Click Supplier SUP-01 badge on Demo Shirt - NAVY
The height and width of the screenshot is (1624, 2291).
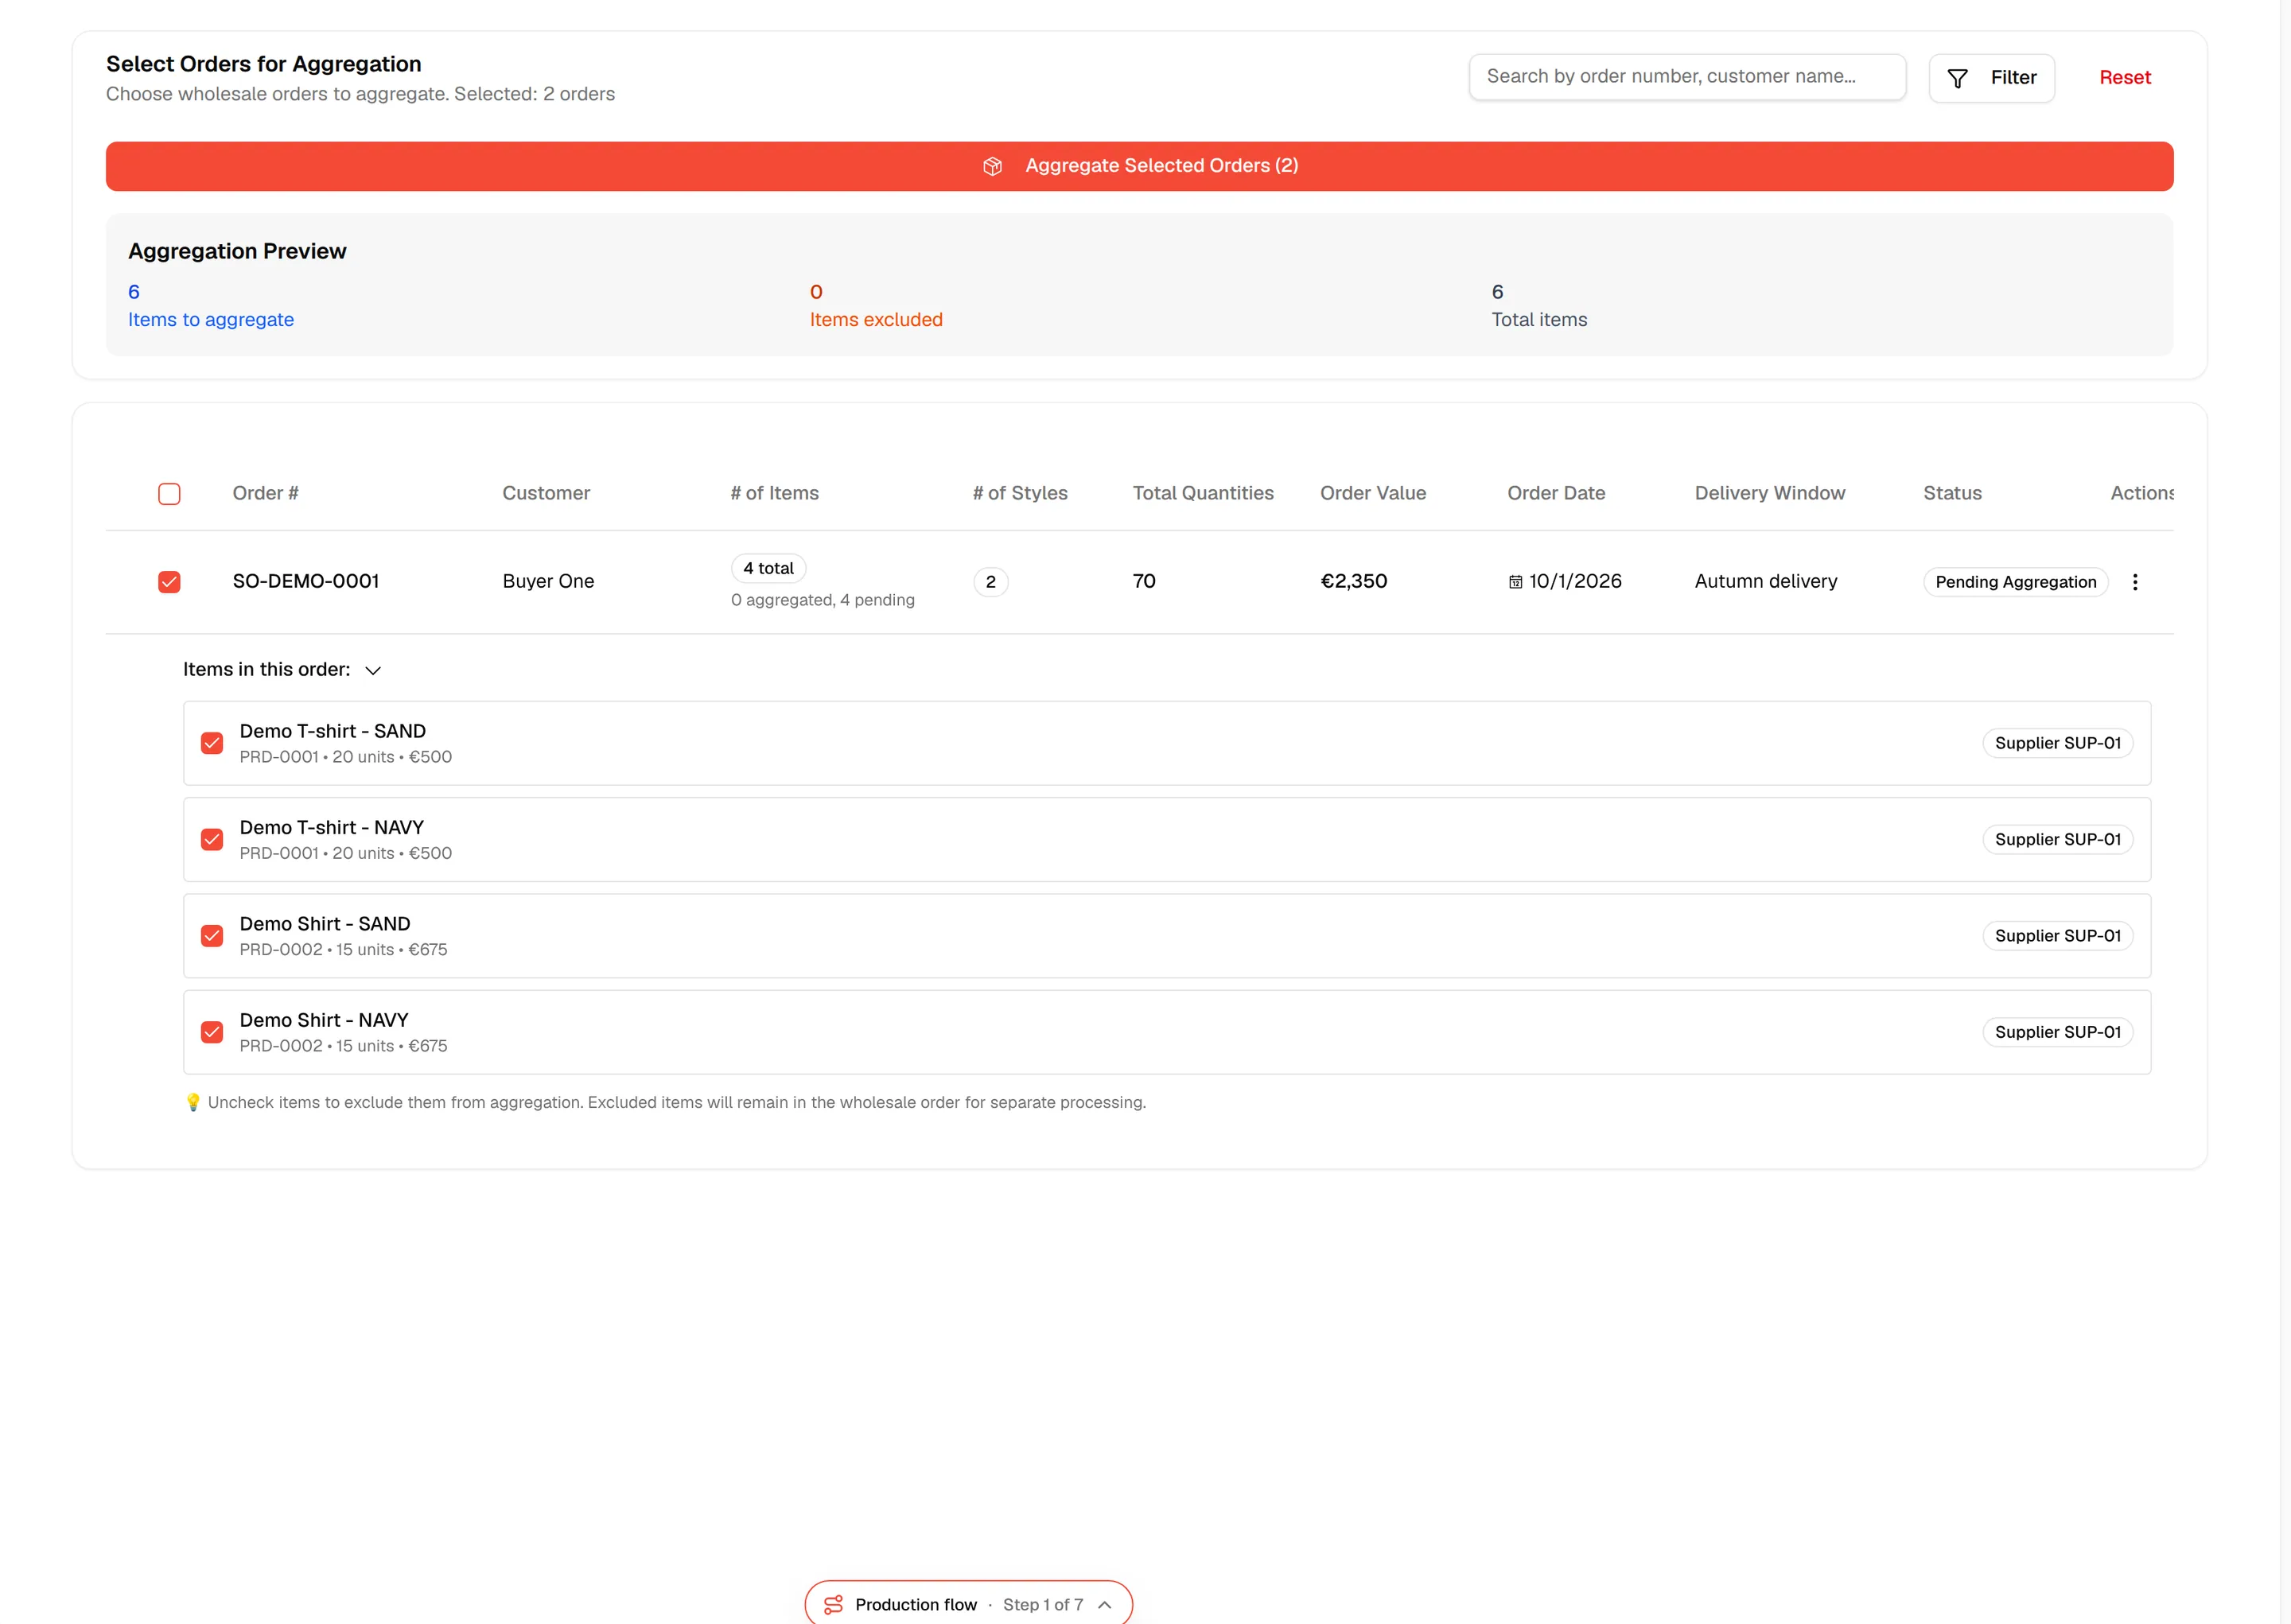[x=2057, y=1032]
